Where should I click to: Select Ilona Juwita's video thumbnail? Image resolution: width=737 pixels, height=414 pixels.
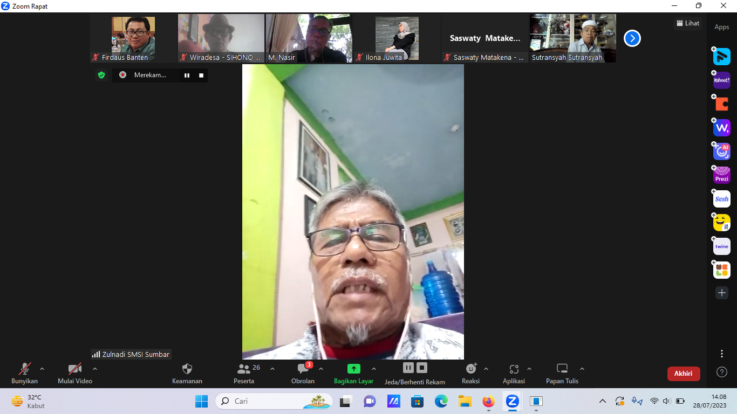pyautogui.click(x=397, y=38)
